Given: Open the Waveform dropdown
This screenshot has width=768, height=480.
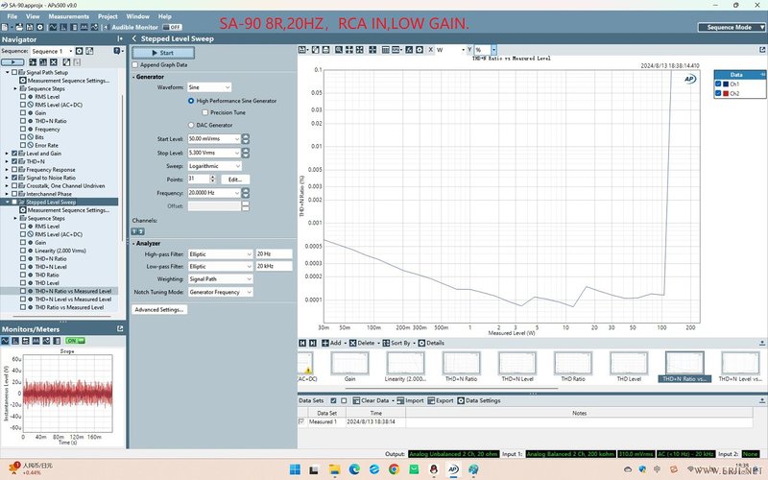Looking at the screenshot, I should pyautogui.click(x=209, y=87).
